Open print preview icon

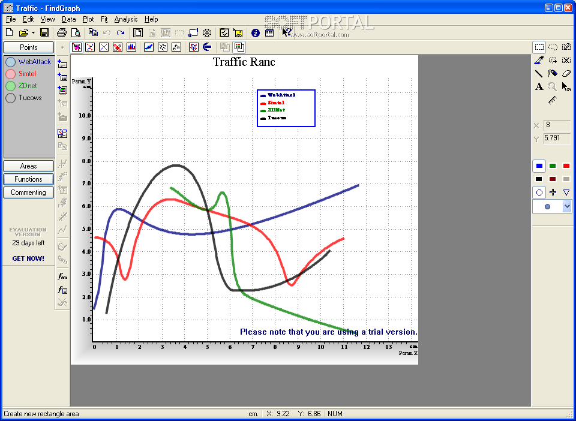point(76,32)
